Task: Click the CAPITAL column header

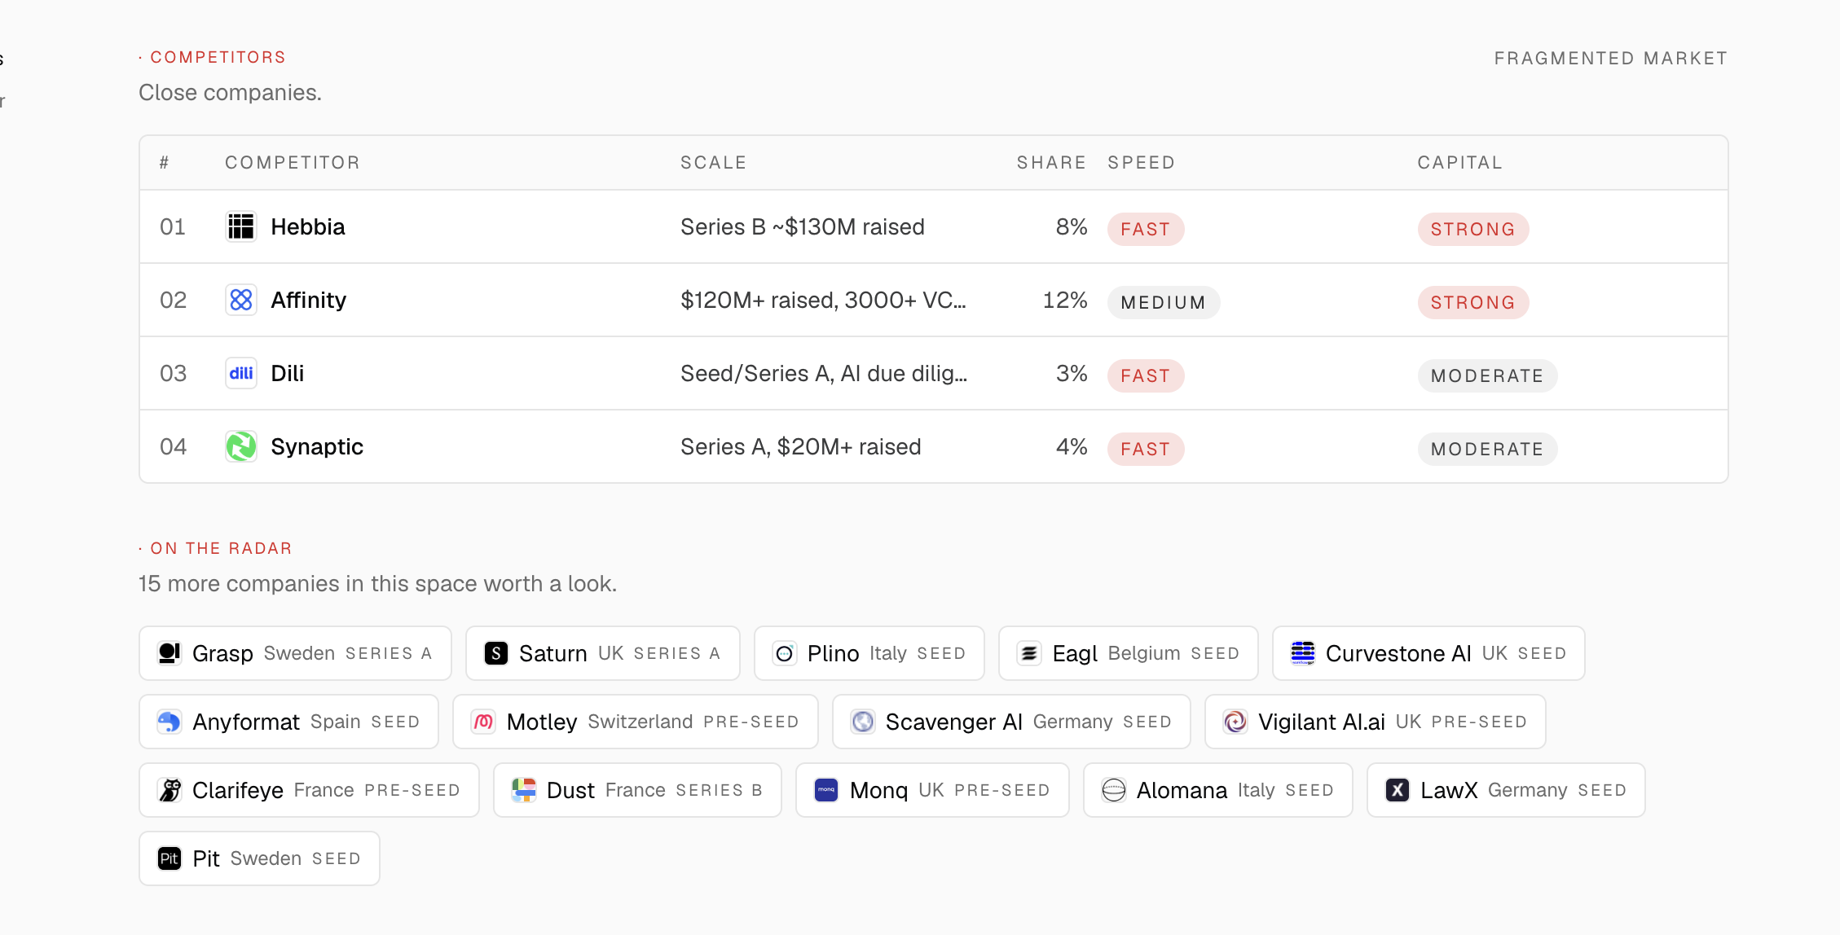Action: 1460,163
